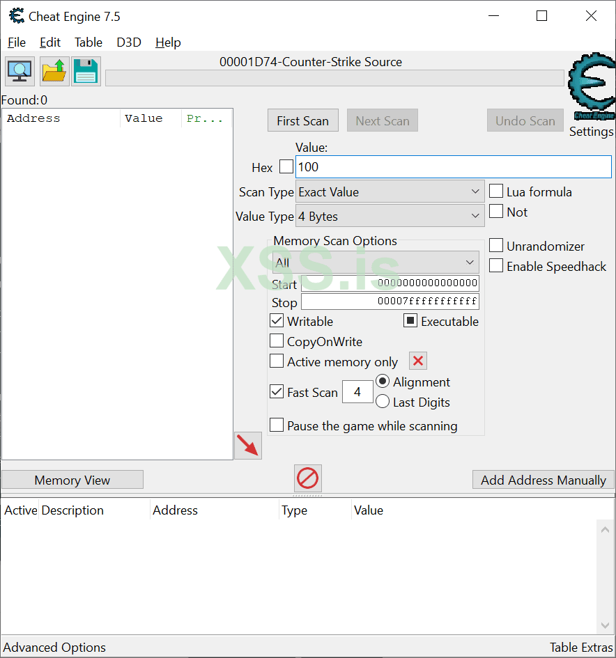This screenshot has width=616, height=658.
Task: Click the Active column header
Action: pyautogui.click(x=20, y=510)
